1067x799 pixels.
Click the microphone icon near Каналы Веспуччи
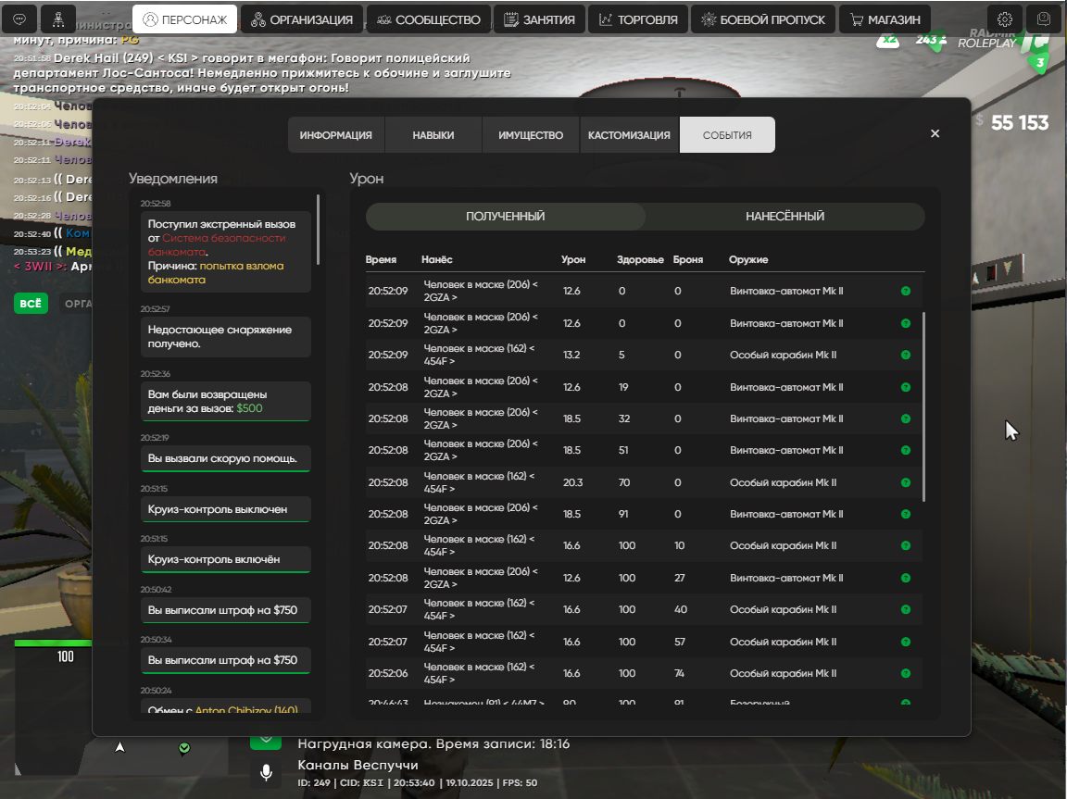point(266,771)
